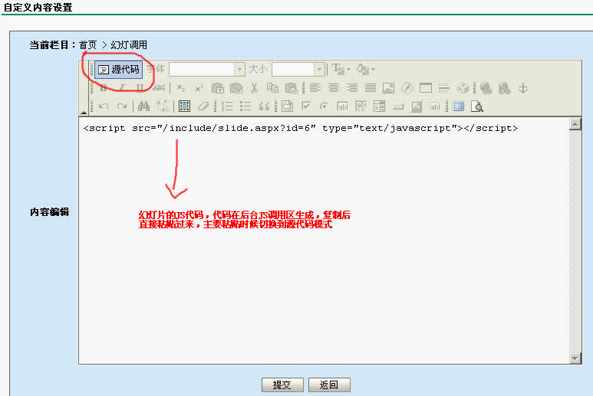Open the text color dropdown
Viewport: 593px width, 396px height.
click(x=341, y=69)
